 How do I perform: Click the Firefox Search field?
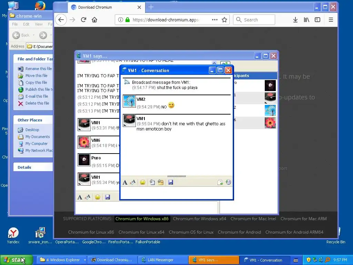click(254, 20)
